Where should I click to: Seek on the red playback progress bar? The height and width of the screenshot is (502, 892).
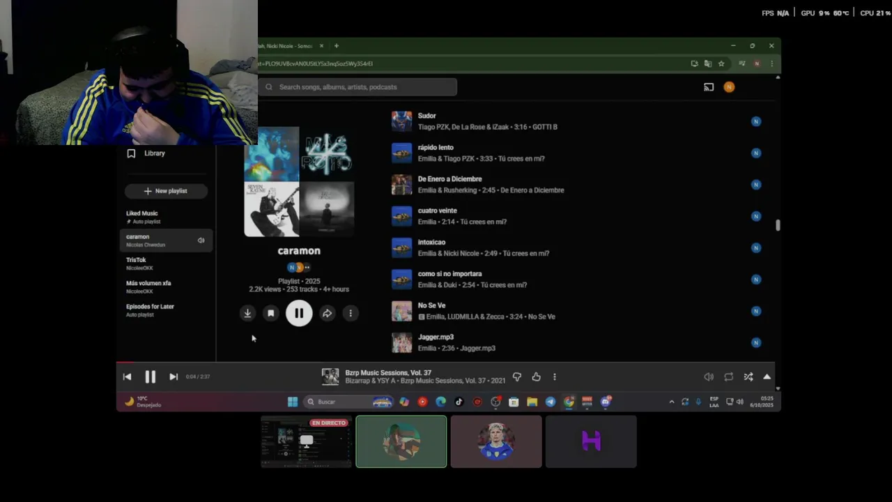(125, 362)
